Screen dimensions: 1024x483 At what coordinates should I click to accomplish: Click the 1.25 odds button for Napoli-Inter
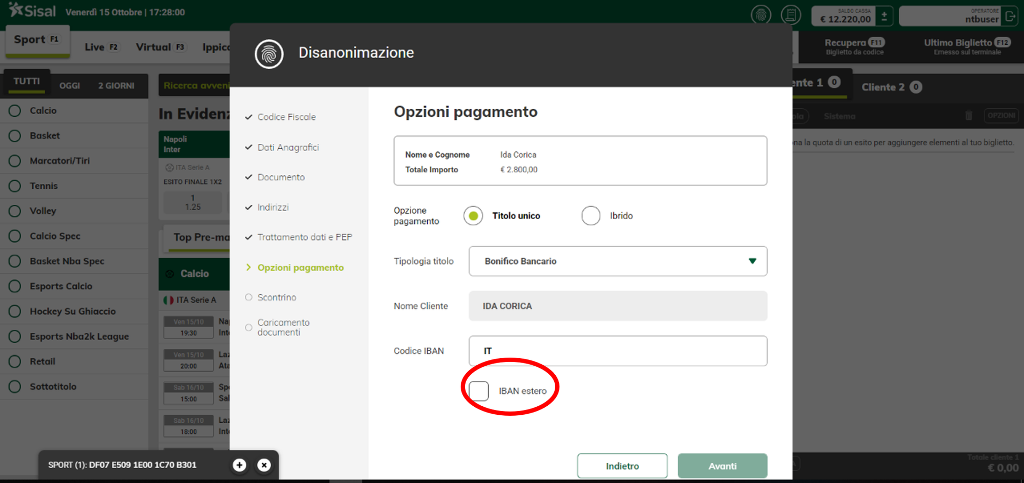pos(193,203)
